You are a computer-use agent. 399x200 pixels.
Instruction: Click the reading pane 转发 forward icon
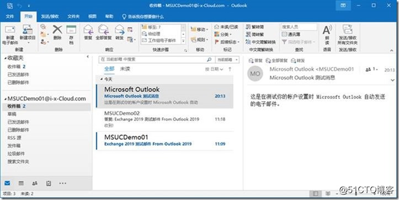(x=297, y=61)
